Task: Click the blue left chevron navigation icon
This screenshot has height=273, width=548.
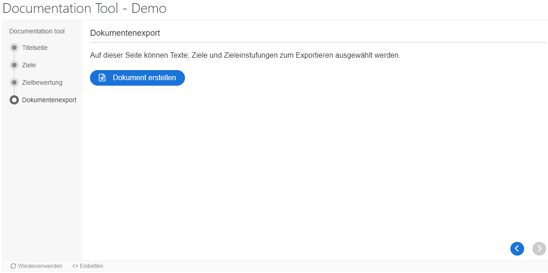Action: point(517,249)
